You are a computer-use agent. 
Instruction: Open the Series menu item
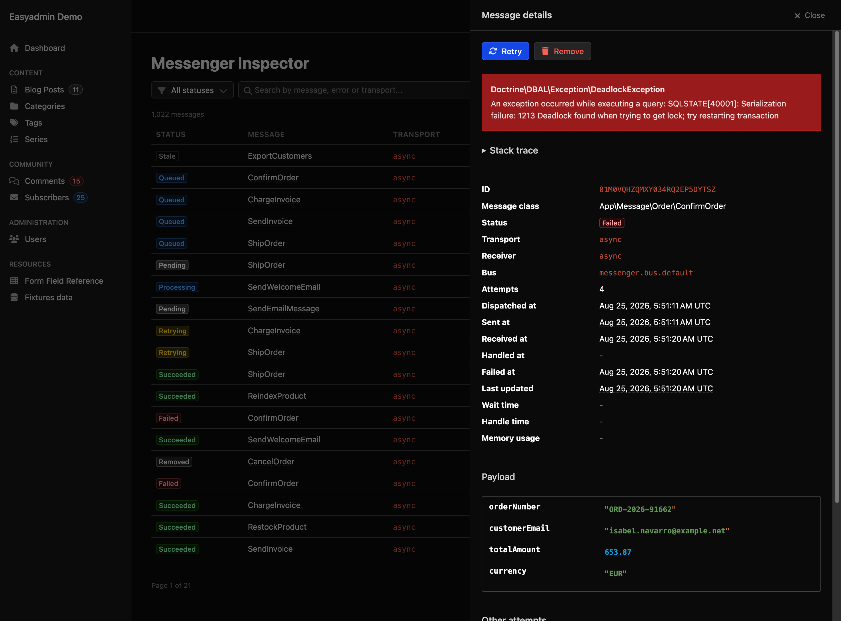point(36,139)
